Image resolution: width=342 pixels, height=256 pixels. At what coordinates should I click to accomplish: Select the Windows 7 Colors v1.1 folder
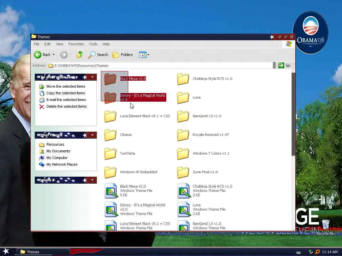click(x=183, y=153)
